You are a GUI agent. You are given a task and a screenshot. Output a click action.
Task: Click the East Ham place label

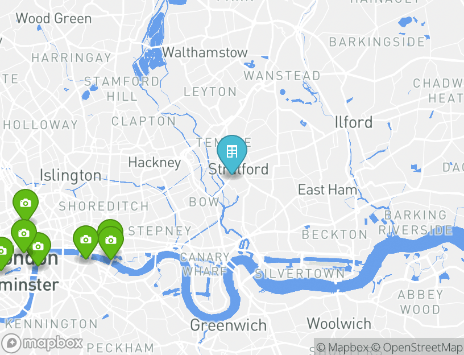(328, 189)
